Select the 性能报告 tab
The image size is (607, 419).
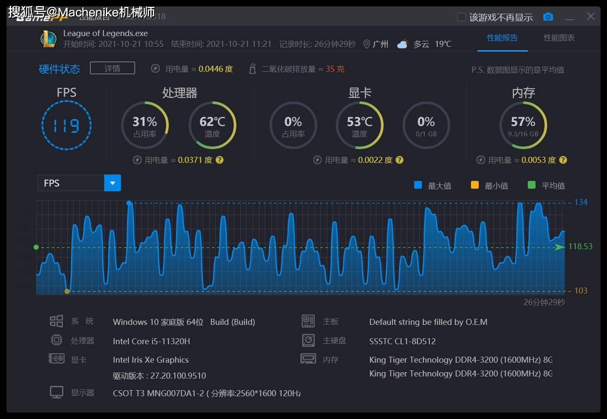tap(502, 38)
